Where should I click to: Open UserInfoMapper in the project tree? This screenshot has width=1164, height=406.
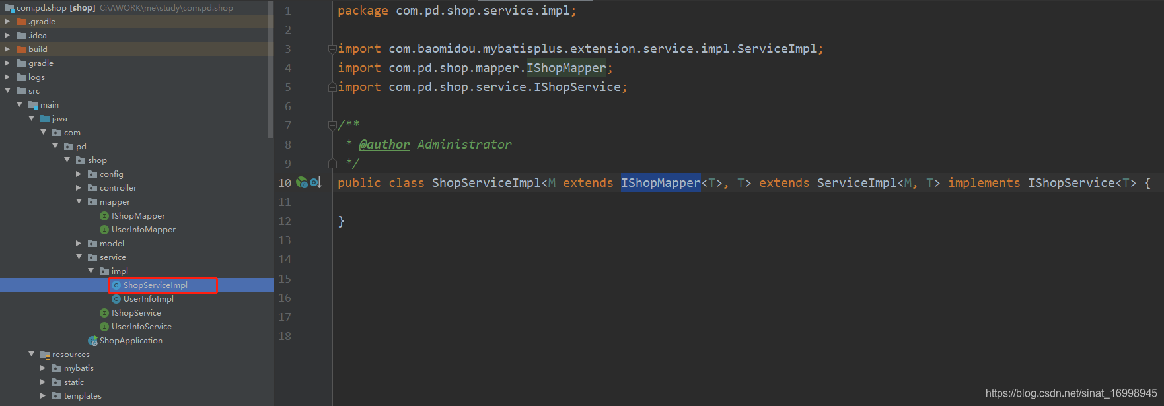click(x=143, y=229)
